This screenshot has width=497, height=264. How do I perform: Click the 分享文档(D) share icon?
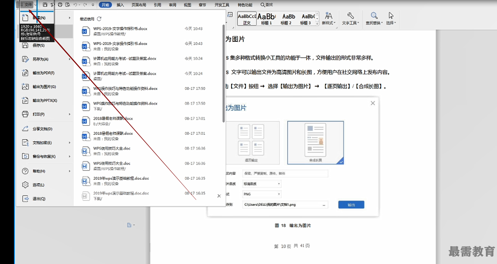click(x=25, y=129)
